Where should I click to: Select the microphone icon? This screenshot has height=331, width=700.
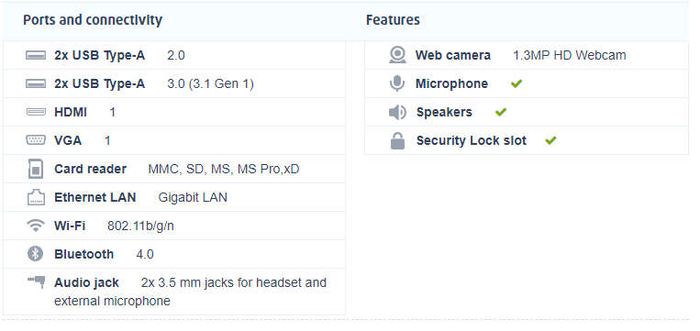pyautogui.click(x=397, y=83)
